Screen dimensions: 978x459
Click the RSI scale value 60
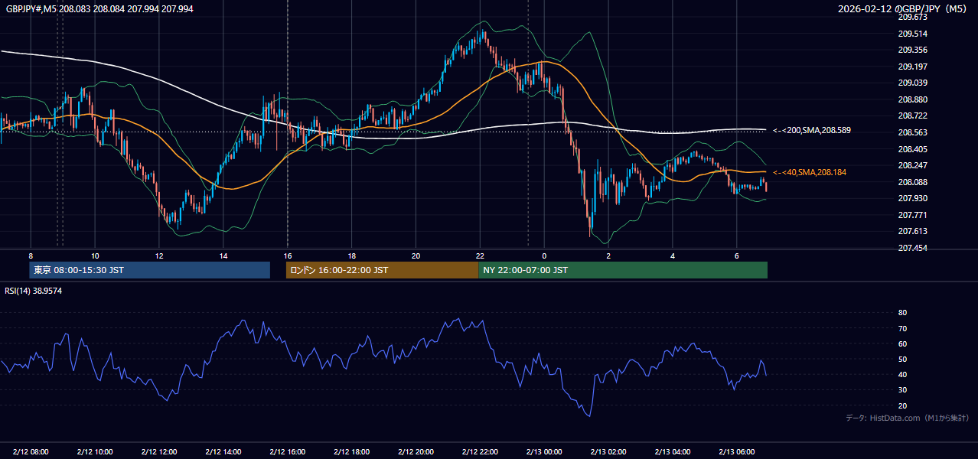pos(902,343)
